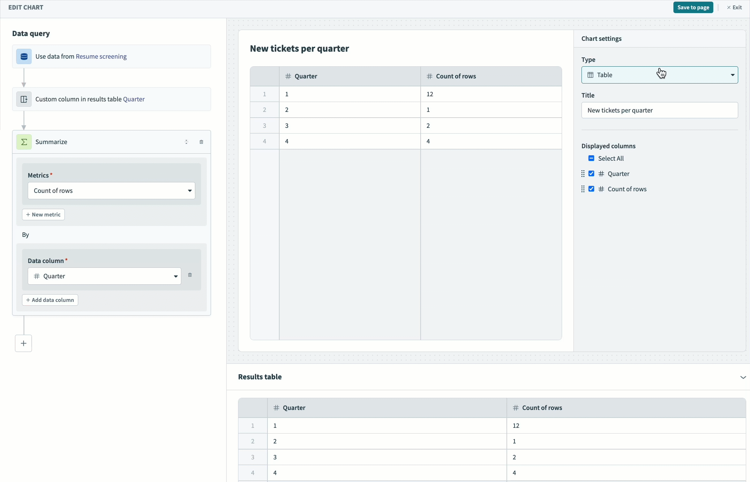Open the chart Type dropdown
This screenshot has height=482, width=750.
click(x=732, y=75)
